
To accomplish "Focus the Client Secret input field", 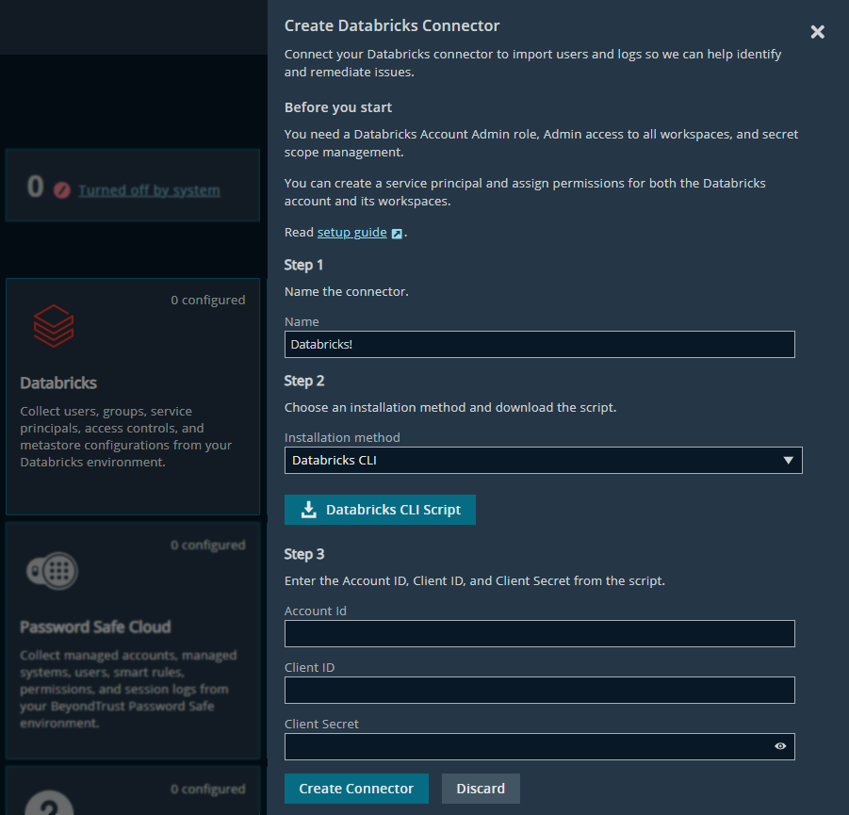I will [x=539, y=747].
